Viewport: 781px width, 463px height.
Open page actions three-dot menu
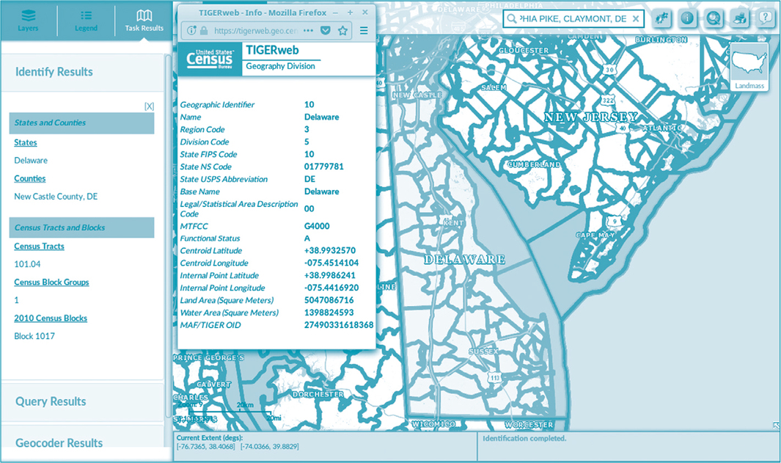pyautogui.click(x=308, y=31)
